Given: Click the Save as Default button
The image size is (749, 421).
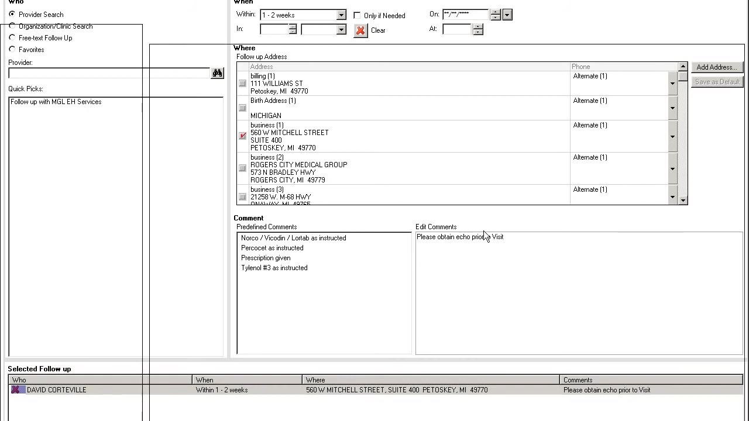Looking at the screenshot, I should (717, 82).
